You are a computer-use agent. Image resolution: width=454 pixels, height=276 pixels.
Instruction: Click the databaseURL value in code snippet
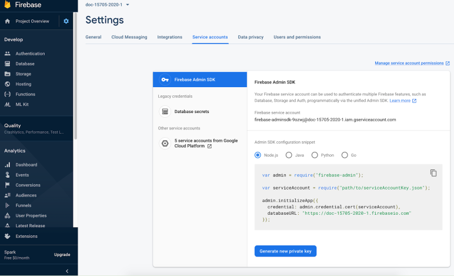[356, 213]
